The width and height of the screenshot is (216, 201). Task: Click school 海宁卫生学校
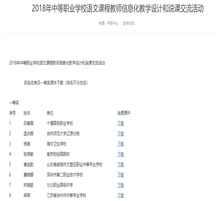(57, 144)
